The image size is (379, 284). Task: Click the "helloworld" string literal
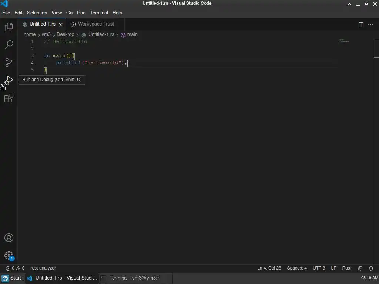tap(103, 62)
